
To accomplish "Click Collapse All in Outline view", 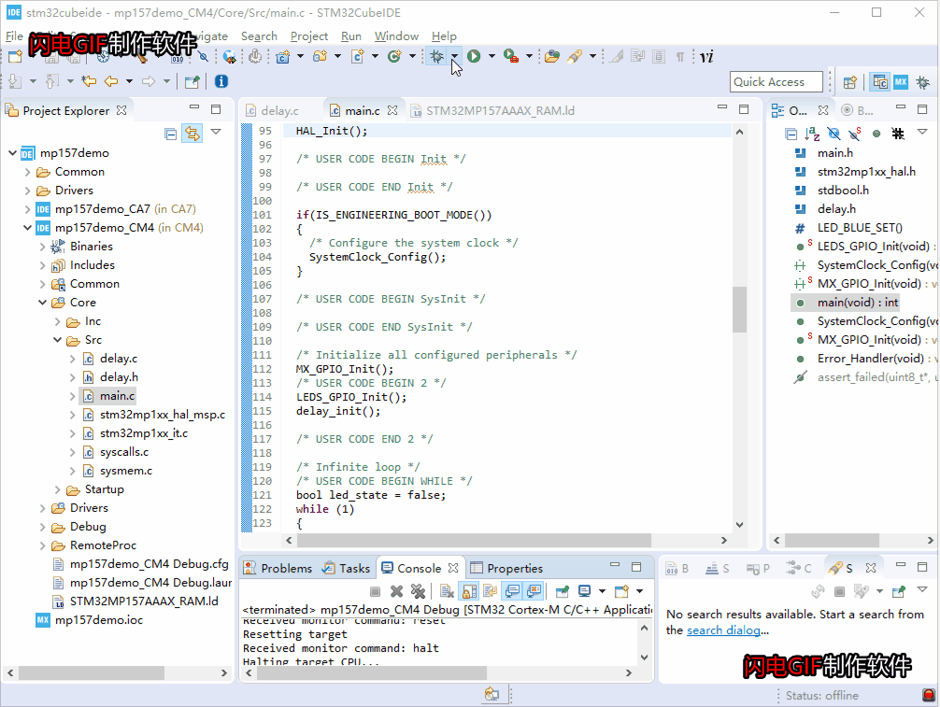I will coord(791,134).
